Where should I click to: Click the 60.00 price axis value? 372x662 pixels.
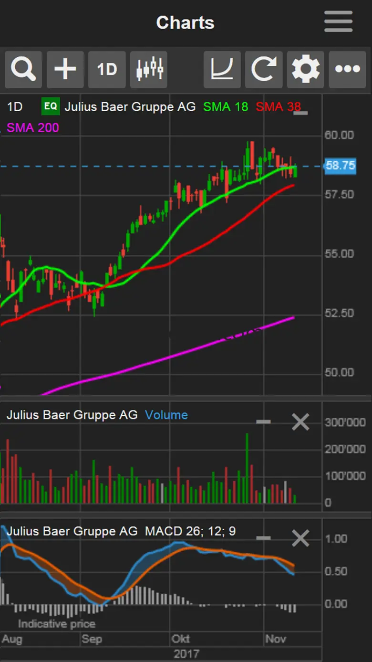click(340, 135)
